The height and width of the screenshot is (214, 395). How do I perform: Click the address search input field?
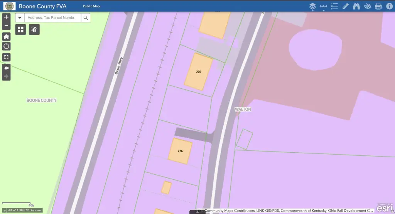click(52, 18)
